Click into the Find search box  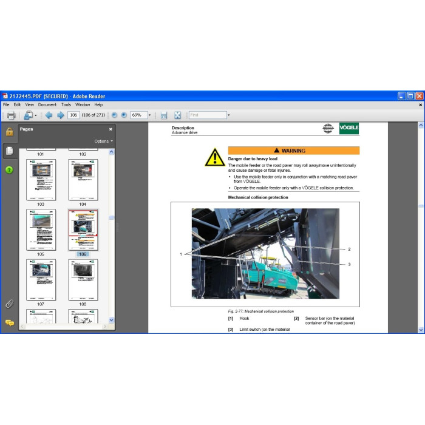[208, 115]
